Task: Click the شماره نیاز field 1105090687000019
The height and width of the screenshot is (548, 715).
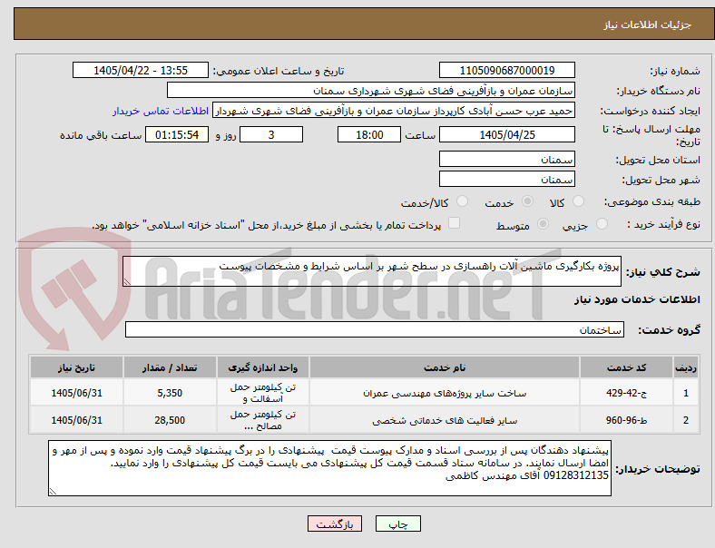Action: [x=507, y=70]
